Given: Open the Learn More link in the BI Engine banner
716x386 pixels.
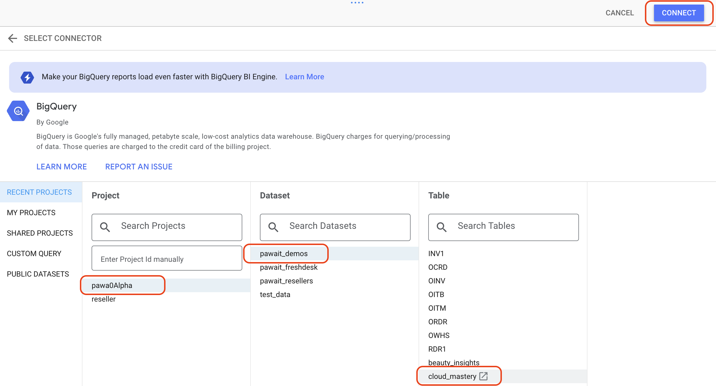Looking at the screenshot, I should coord(304,76).
